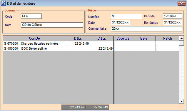Screen dimensions: 187x111
Task: Click the Numéro field containing 9
Action: 126,16
